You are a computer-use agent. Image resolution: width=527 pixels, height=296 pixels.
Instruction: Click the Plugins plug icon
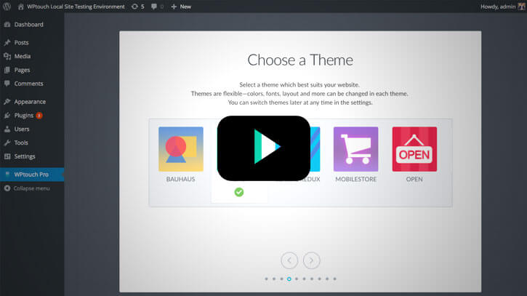point(7,116)
